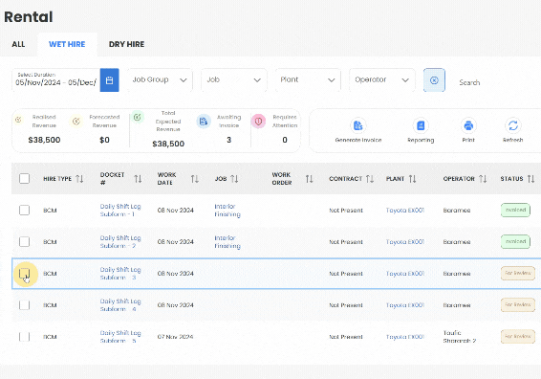The image size is (541, 379).
Task: Check the Subform - 1 row checkbox
Action: [25, 210]
